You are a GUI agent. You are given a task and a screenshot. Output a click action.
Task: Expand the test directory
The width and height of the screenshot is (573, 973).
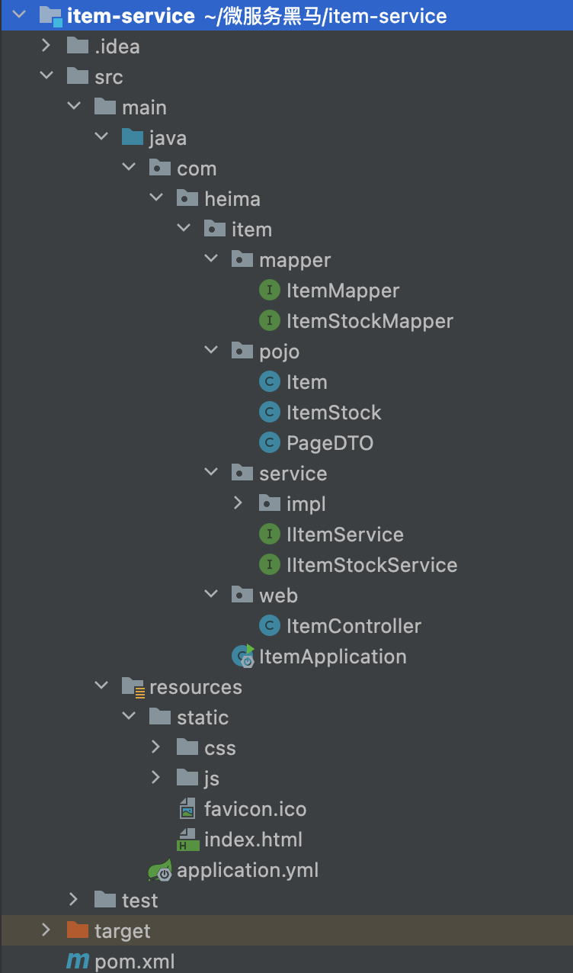pyautogui.click(x=73, y=900)
